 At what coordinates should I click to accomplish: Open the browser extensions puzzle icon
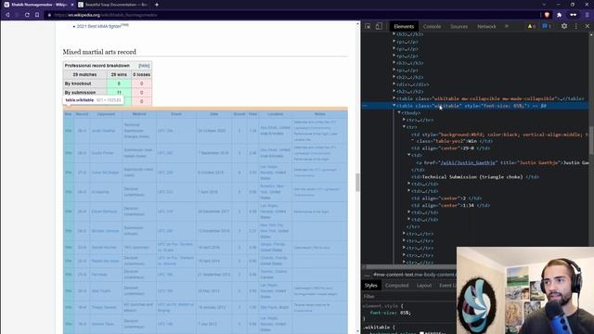pyautogui.click(x=559, y=15)
